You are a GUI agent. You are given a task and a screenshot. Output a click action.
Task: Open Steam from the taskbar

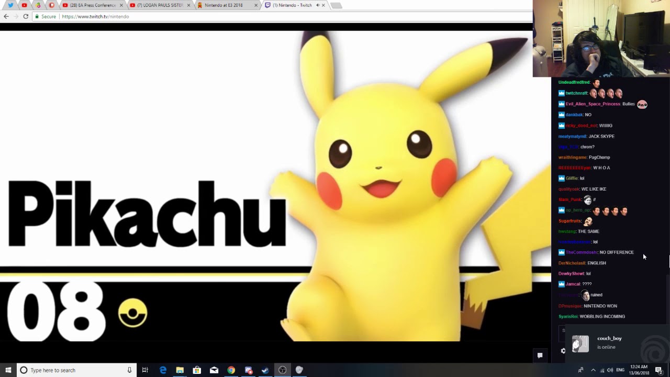[265, 370]
